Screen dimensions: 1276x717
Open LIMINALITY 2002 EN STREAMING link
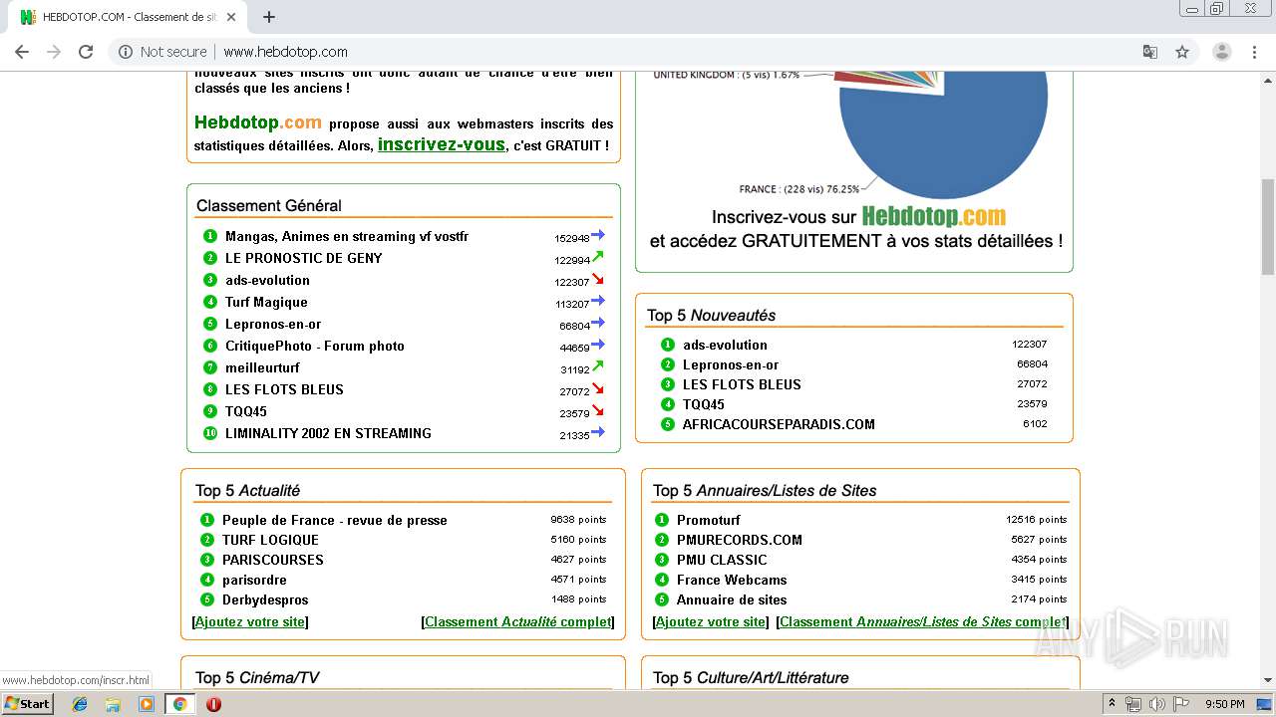tap(328, 433)
